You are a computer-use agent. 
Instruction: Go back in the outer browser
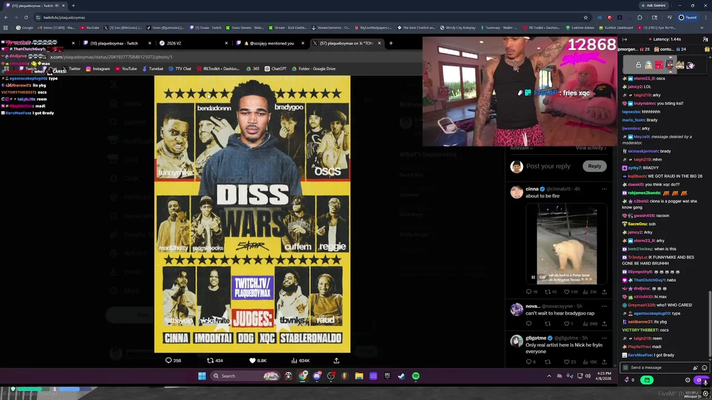click(x=6, y=17)
